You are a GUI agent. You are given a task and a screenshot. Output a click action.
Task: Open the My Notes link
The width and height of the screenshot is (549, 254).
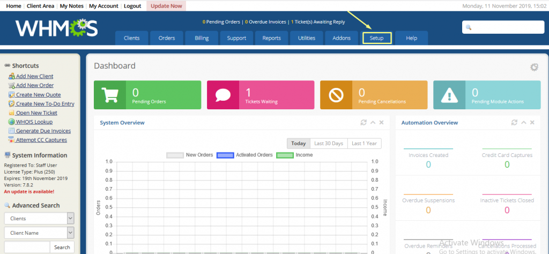[x=72, y=6]
